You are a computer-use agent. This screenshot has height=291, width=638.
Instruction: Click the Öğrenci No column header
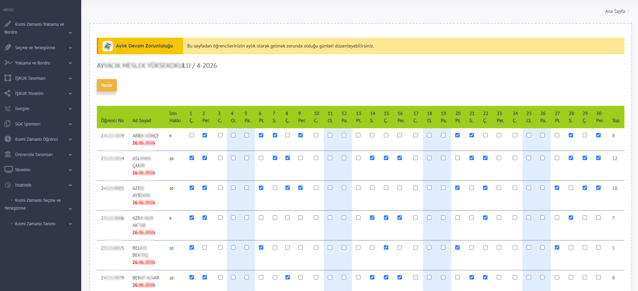pos(112,120)
